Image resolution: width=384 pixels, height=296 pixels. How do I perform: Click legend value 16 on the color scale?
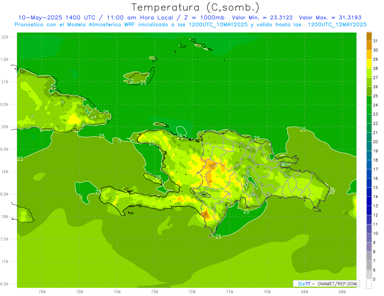pos(375,178)
